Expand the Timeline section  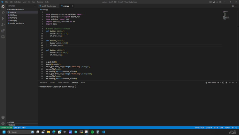pyautogui.click(x=12, y=125)
